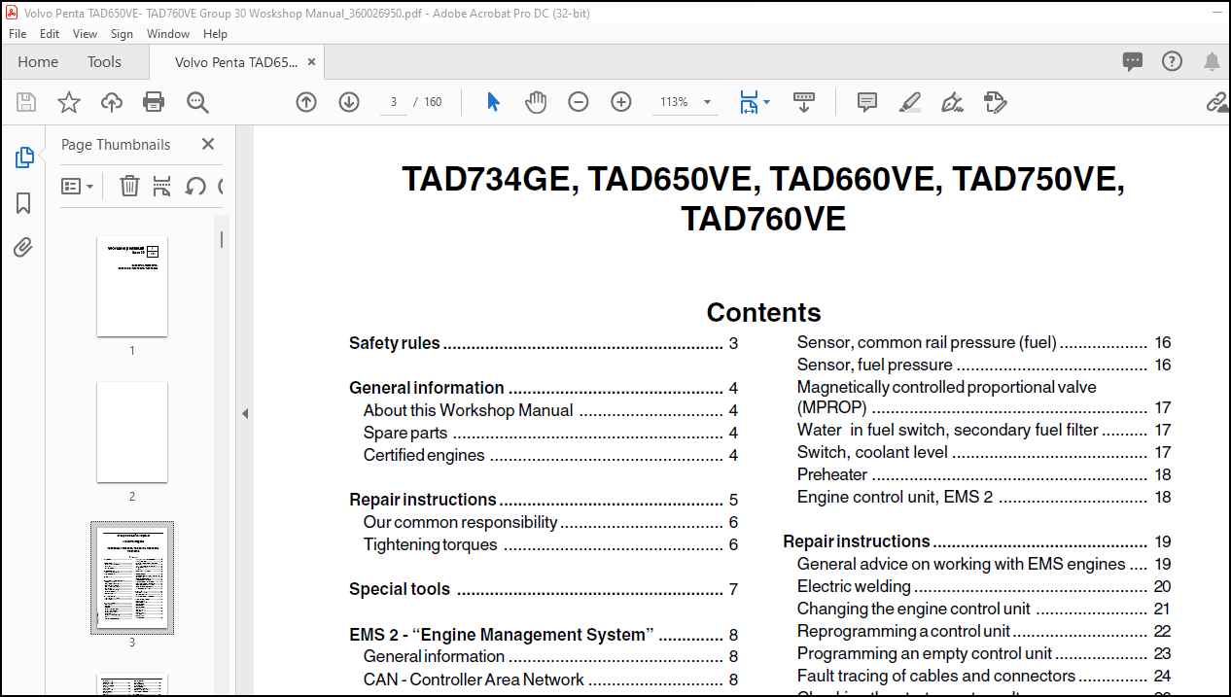Open the notifications bell icon
Screen dimensions: 1231x697
pos(1212,61)
